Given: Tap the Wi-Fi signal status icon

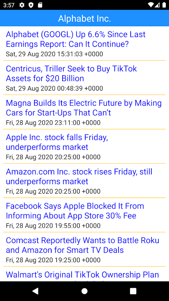Looking at the screenshot, I should coord(151,5).
